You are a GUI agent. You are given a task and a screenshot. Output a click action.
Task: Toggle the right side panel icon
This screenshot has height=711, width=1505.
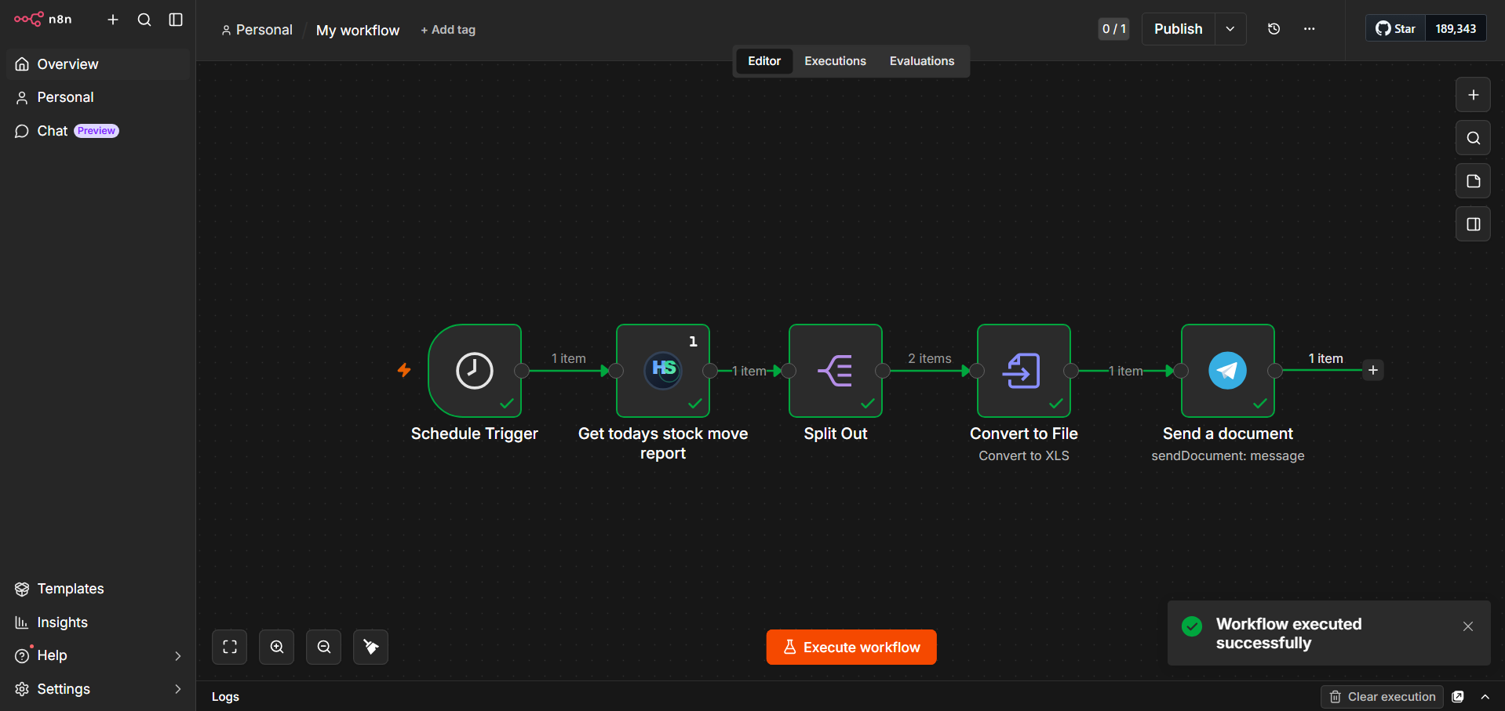pos(1474,224)
